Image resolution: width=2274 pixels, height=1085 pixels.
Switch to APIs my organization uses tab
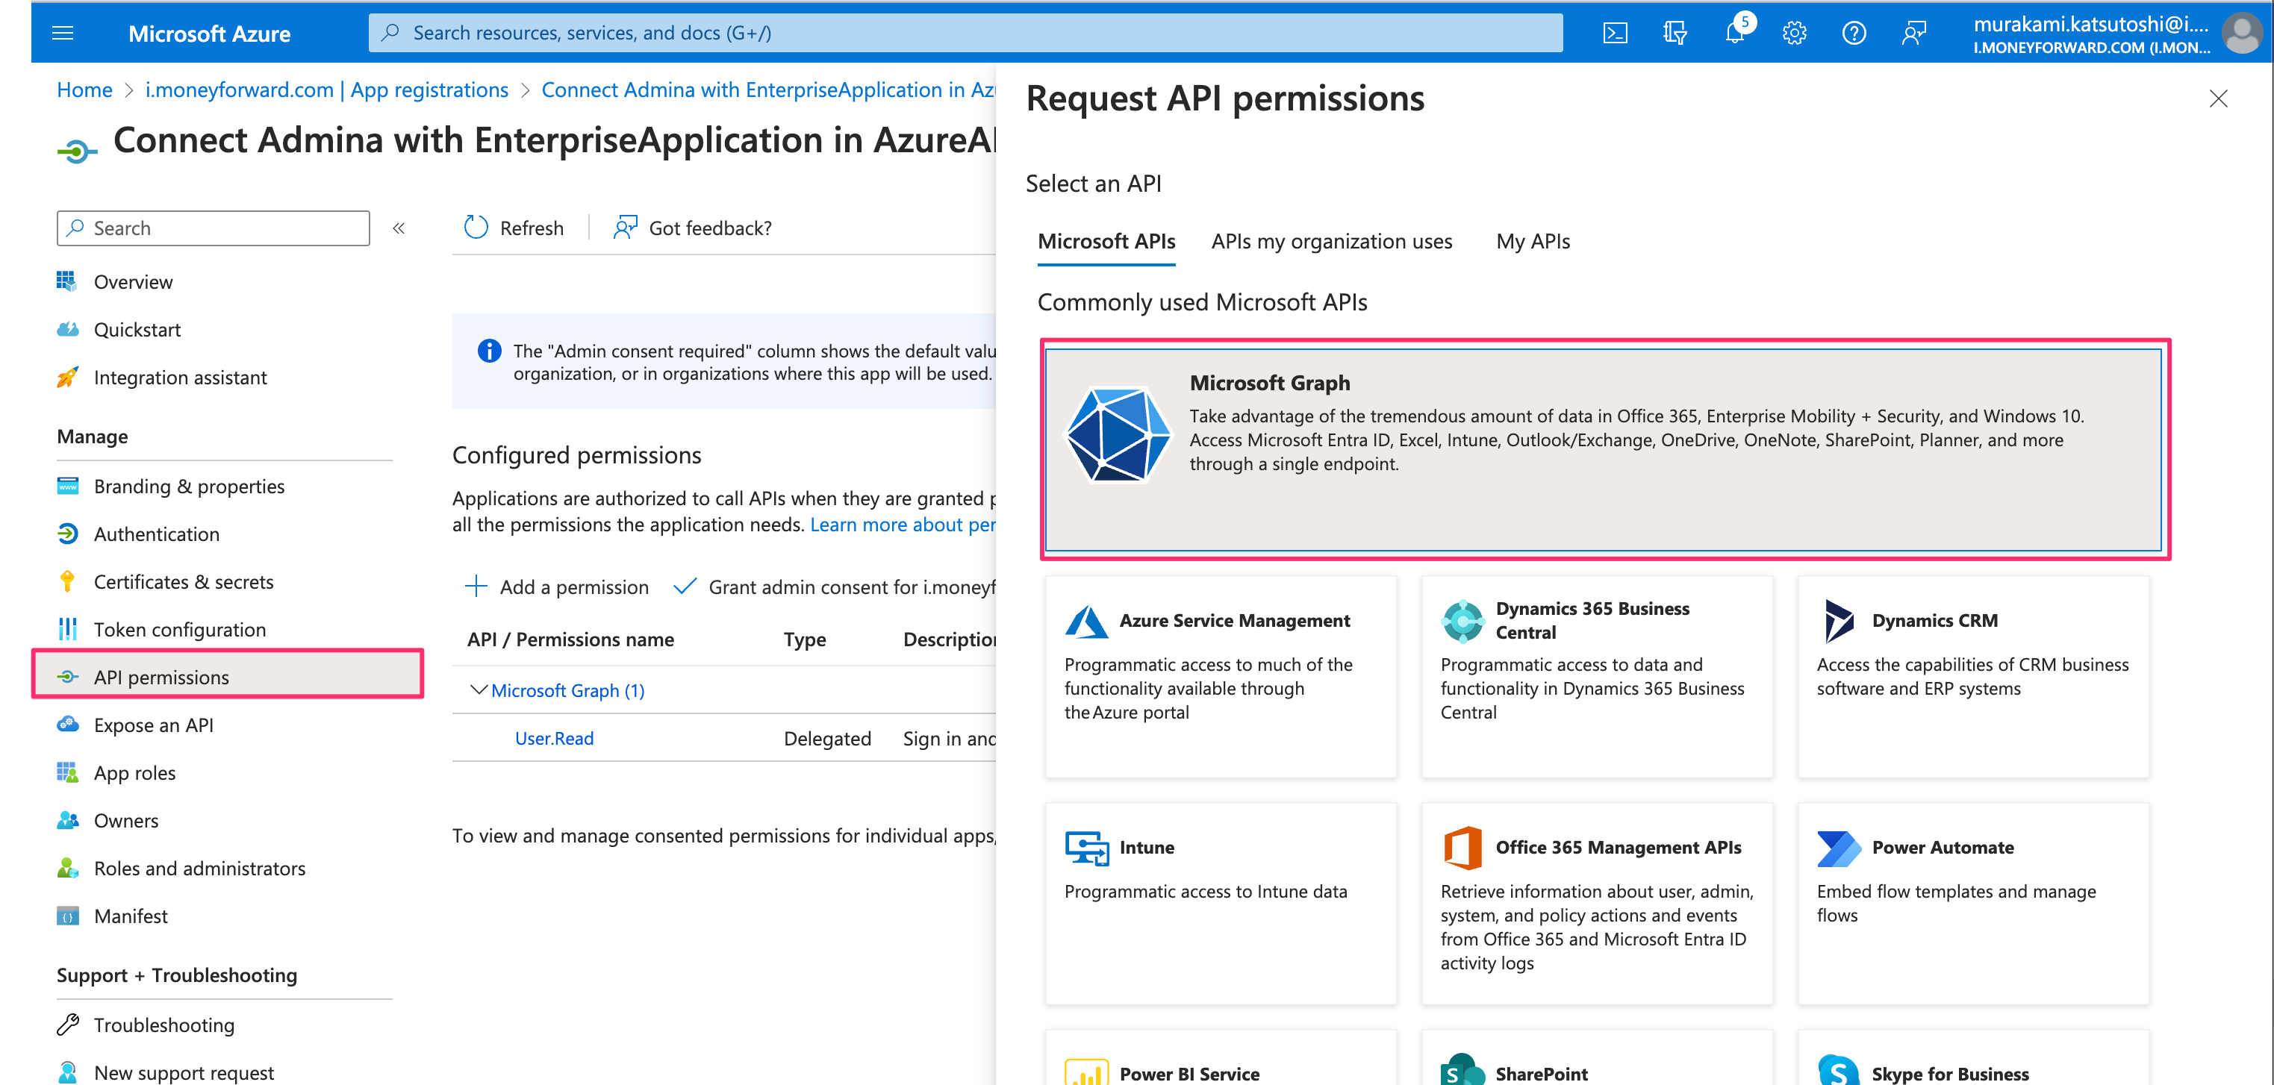tap(1330, 242)
